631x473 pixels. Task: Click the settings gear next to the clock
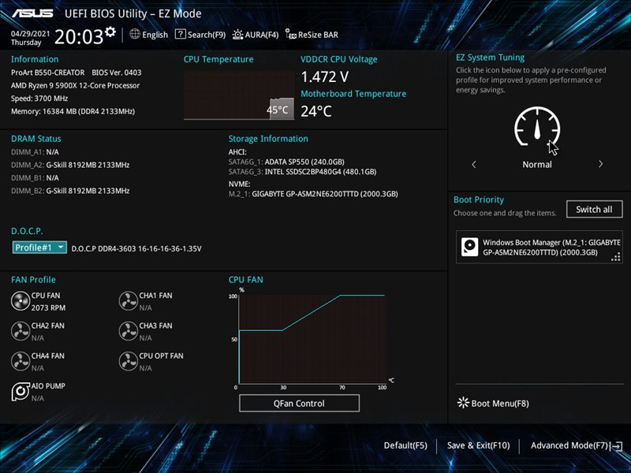tap(110, 32)
